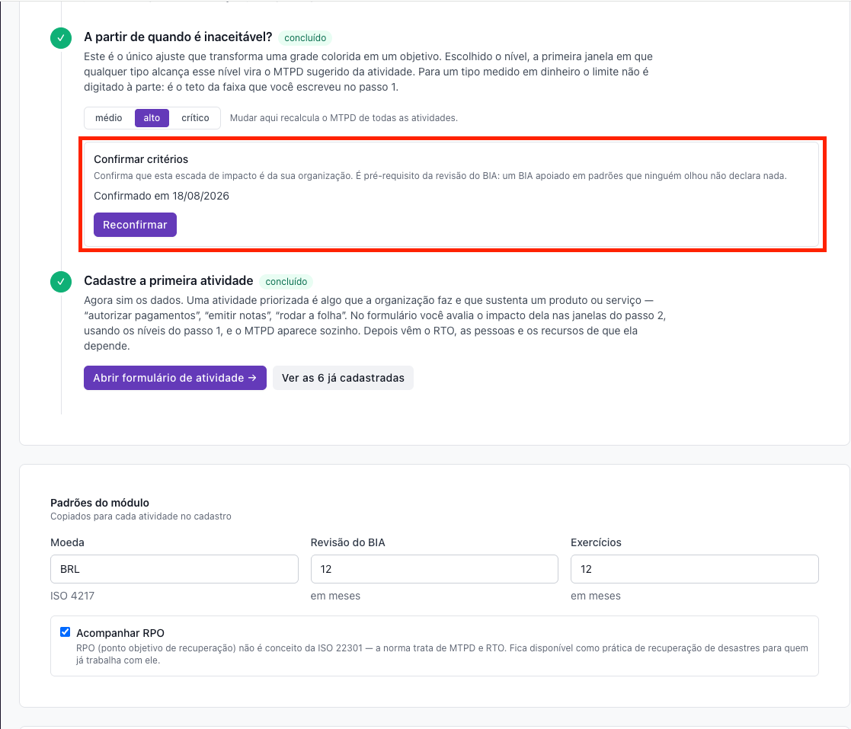Screen dimensions: 851x729
Task: Click the ISO 4217 hint text
Action: point(72,596)
